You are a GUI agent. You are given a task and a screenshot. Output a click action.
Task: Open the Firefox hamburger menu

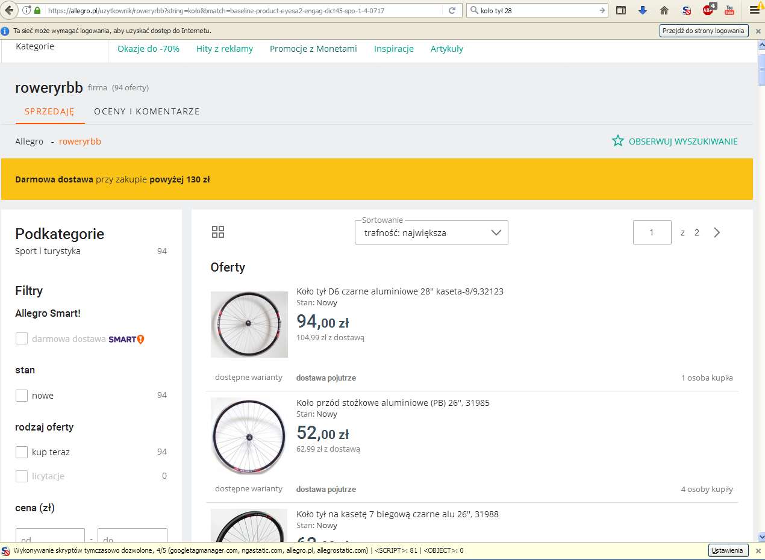(x=754, y=10)
